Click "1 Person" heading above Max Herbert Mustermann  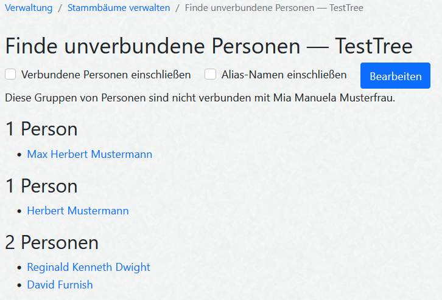(41, 129)
